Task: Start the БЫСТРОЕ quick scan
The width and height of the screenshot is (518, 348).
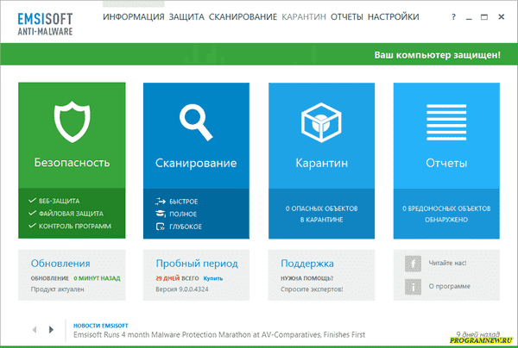Action: pos(184,202)
